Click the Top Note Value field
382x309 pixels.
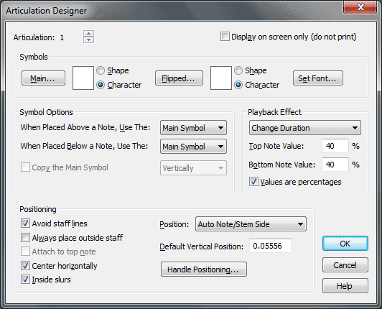[335, 146]
